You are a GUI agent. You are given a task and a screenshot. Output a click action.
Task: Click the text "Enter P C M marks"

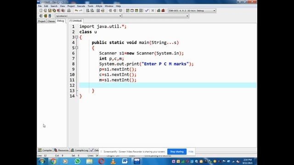(165, 64)
